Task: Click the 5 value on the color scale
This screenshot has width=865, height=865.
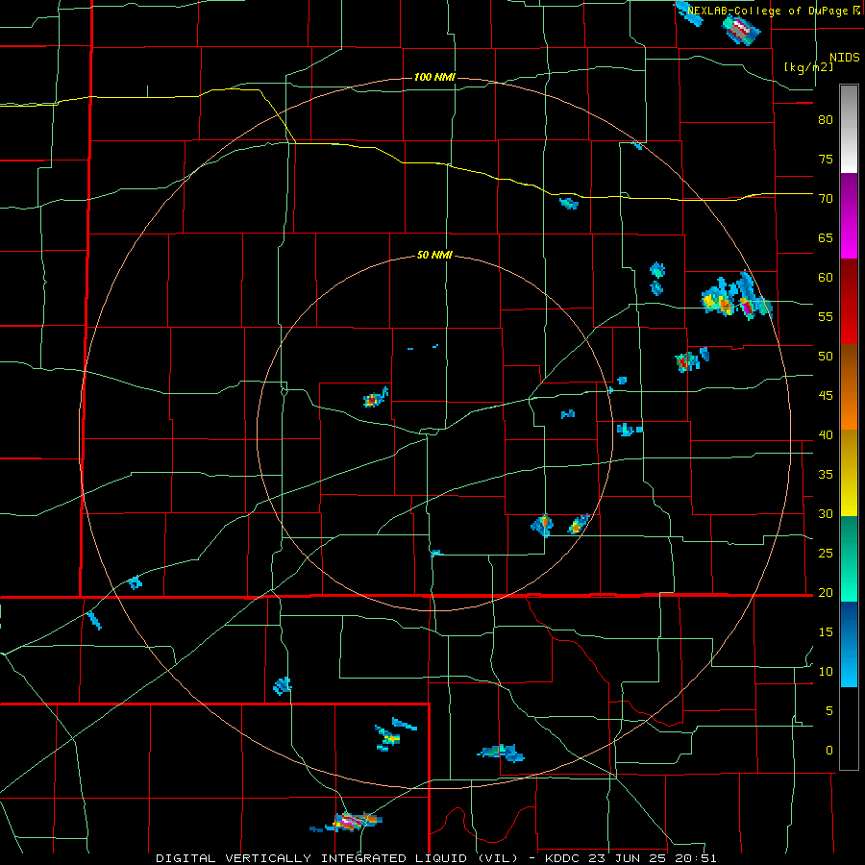Action: [829, 711]
